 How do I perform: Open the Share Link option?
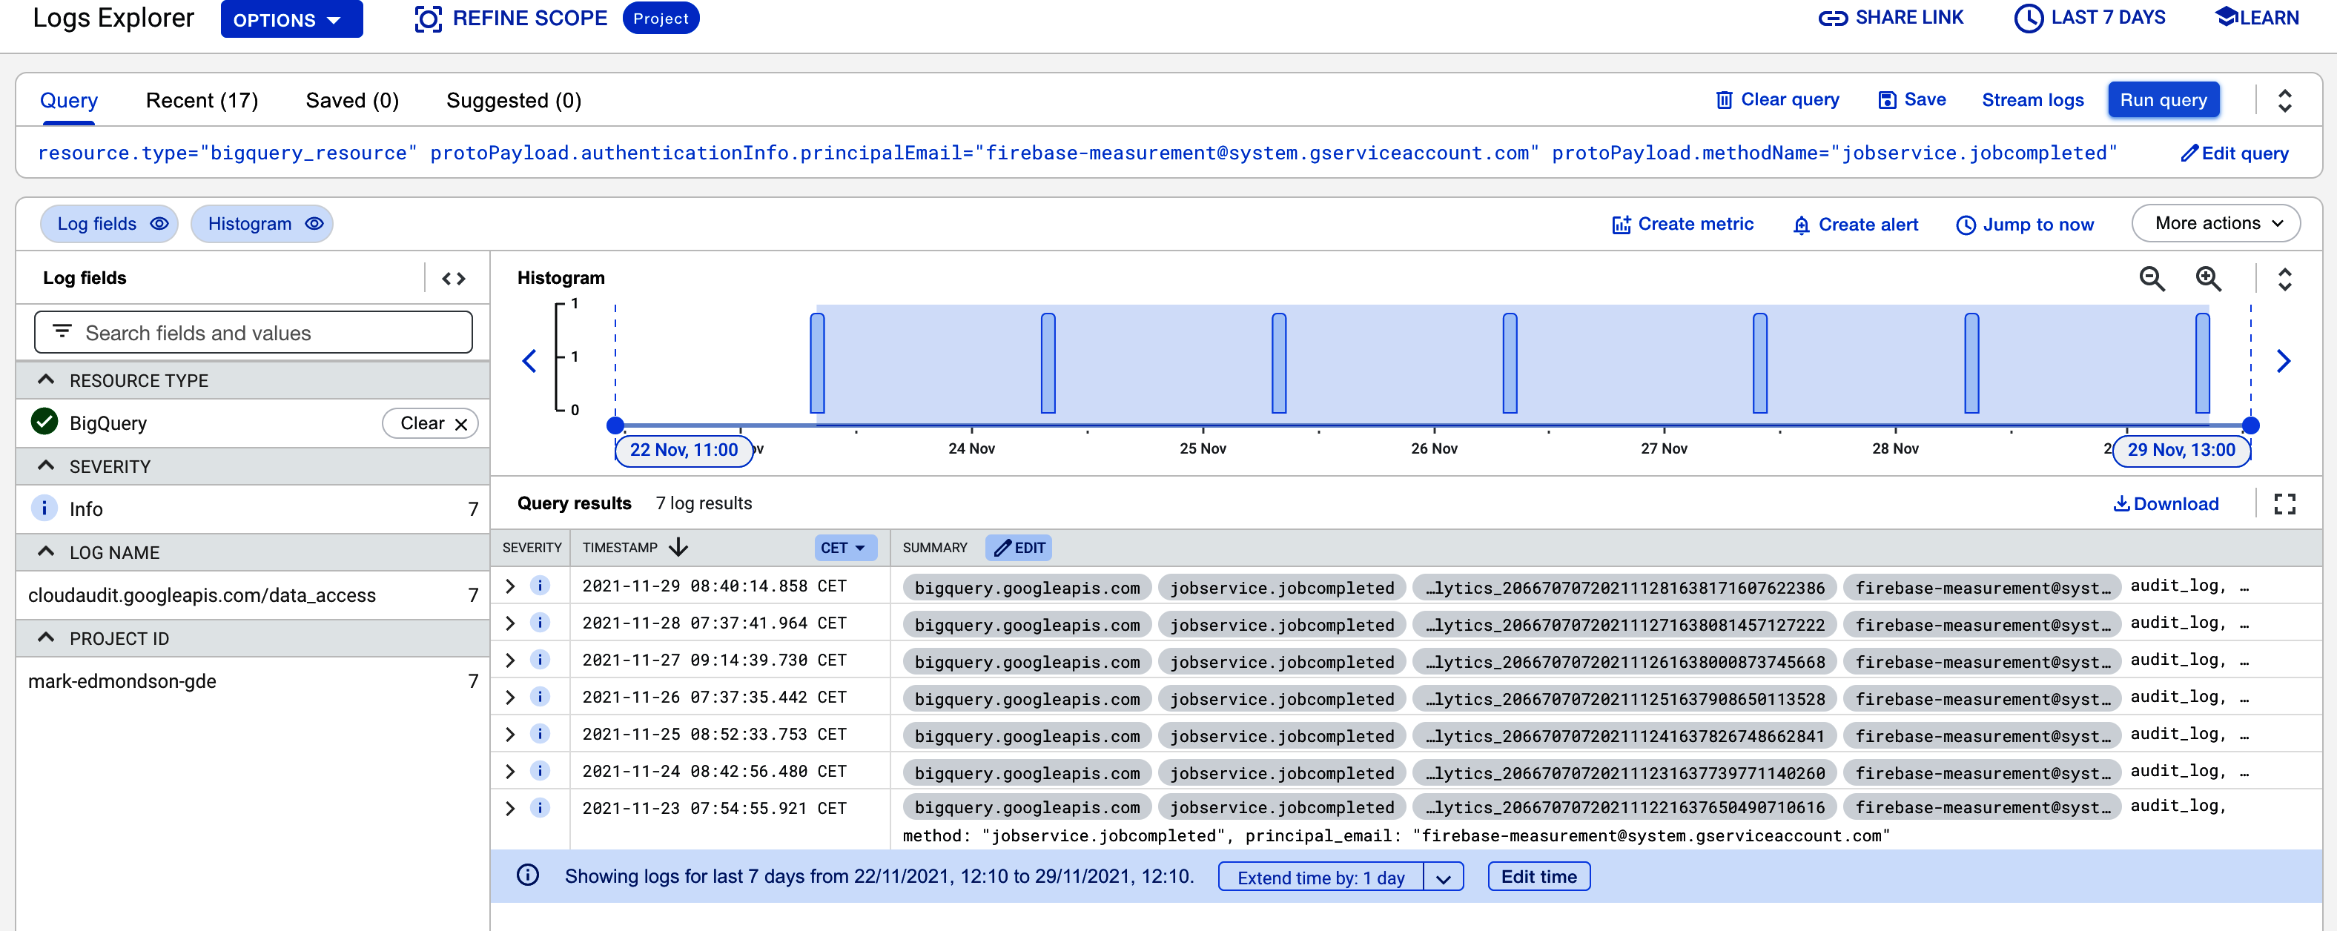(1891, 17)
